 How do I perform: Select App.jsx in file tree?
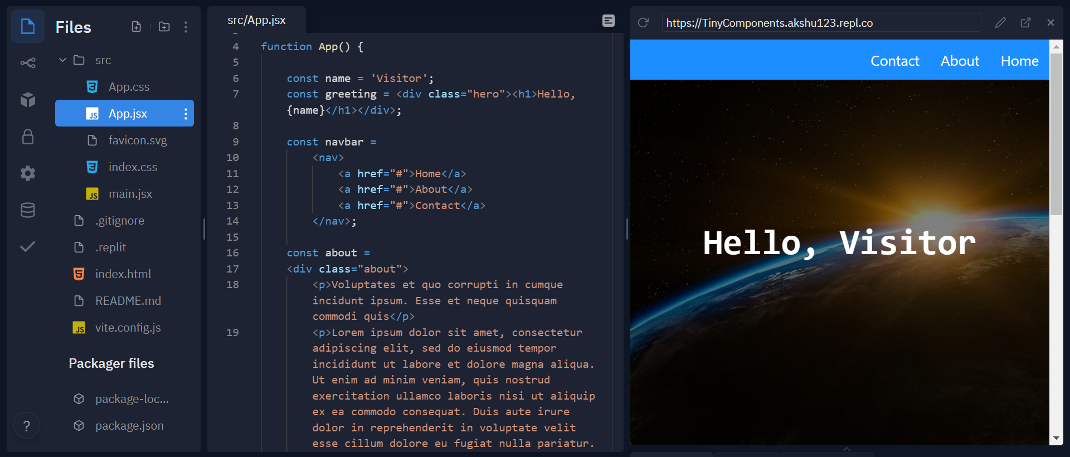click(124, 114)
